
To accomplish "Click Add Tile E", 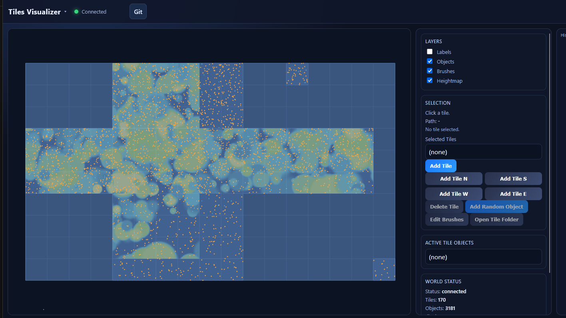I will 513,194.
